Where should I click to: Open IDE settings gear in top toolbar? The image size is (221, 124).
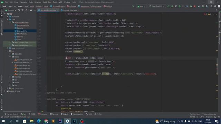(215, 6)
